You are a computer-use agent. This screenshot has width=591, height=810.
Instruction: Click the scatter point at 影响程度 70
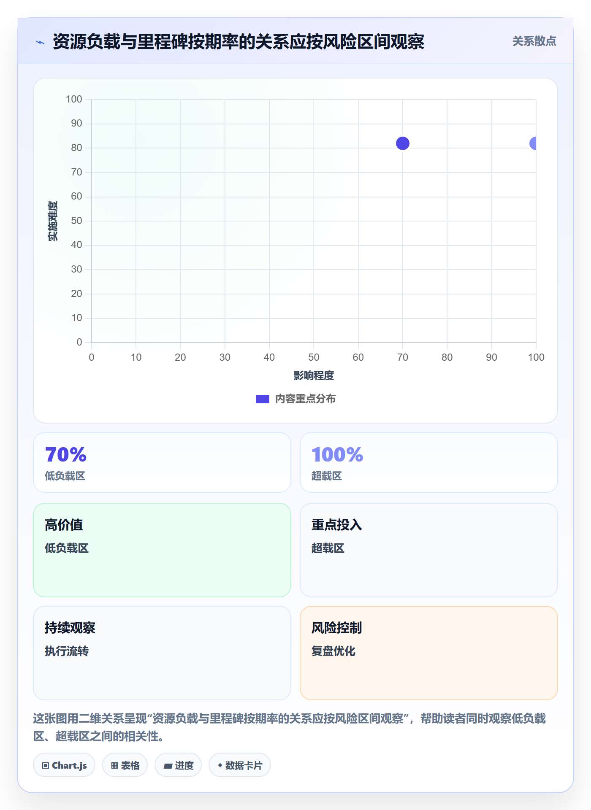403,143
